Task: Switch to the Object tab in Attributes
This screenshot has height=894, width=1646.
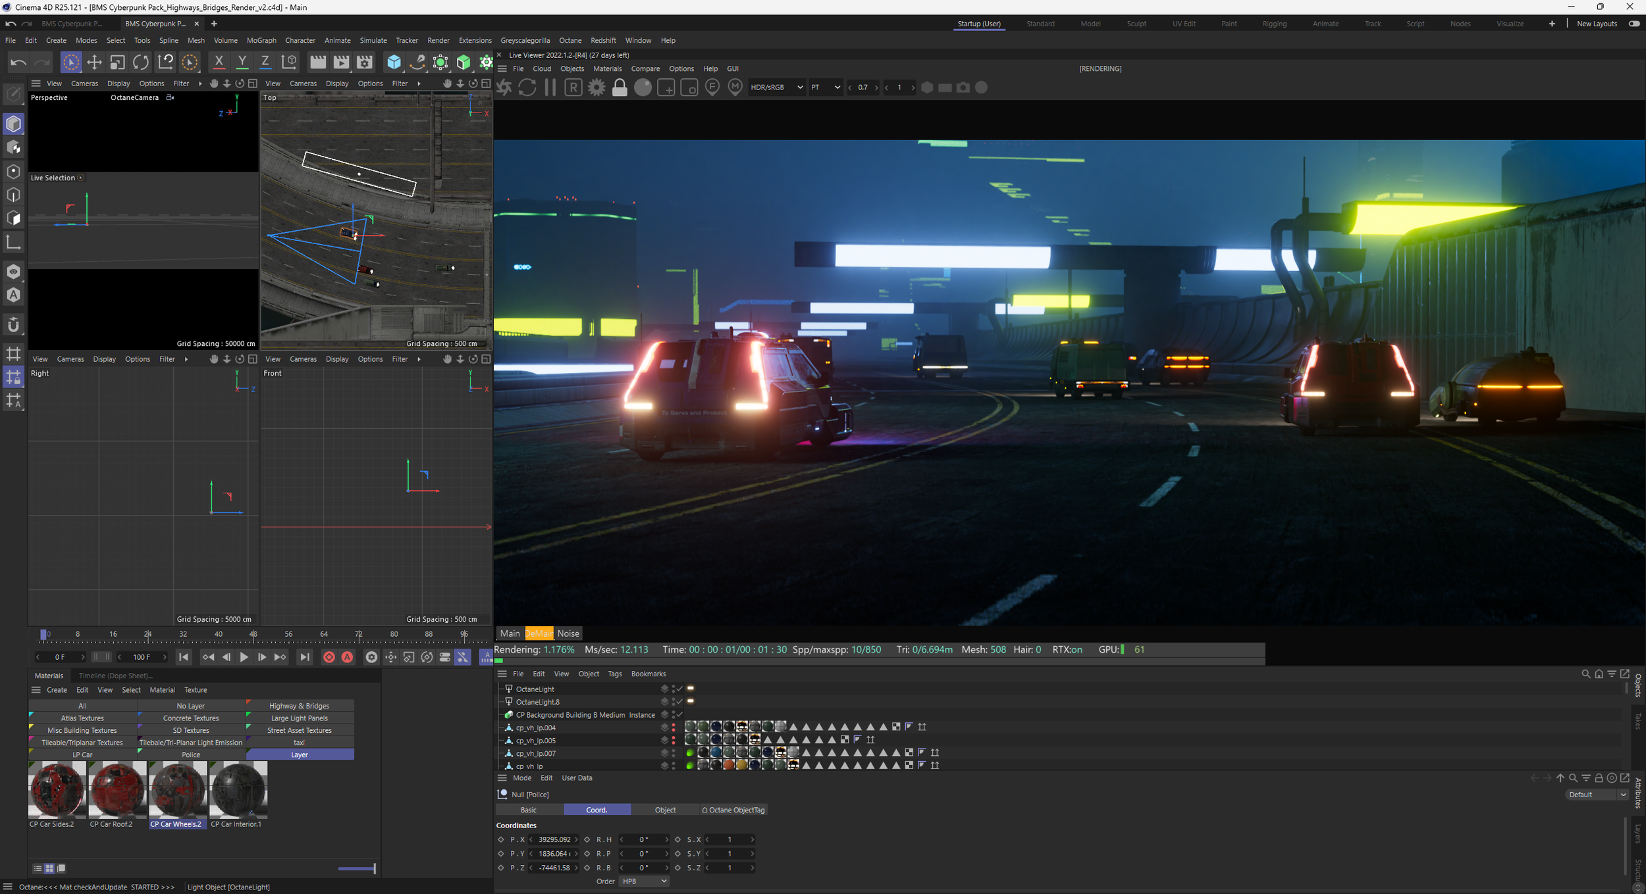Action: 665,810
